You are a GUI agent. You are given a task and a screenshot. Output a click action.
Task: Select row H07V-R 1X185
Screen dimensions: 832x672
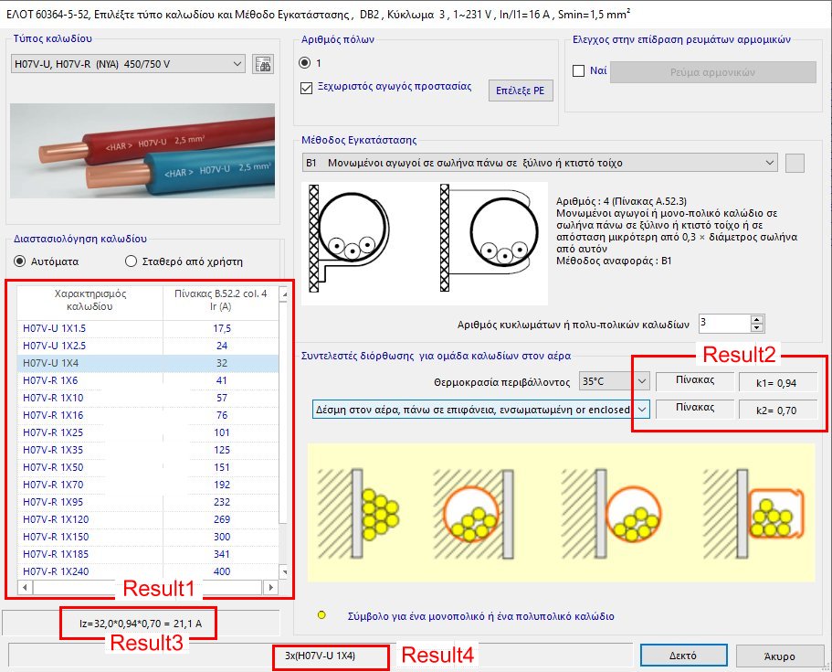[148, 554]
